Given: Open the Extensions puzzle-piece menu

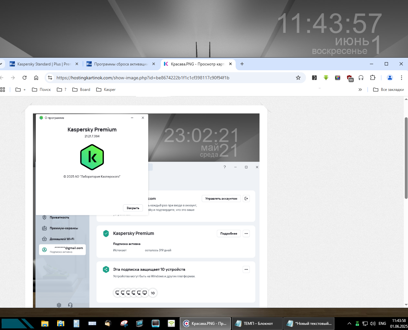Looking at the screenshot, I should click(x=372, y=78).
